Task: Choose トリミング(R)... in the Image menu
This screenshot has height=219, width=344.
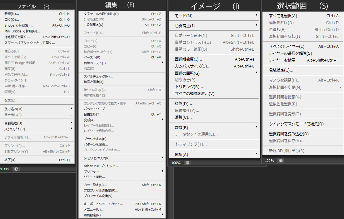Action: click(x=215, y=87)
